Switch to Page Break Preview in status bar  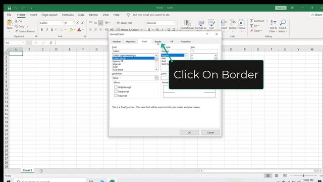pos(285,175)
